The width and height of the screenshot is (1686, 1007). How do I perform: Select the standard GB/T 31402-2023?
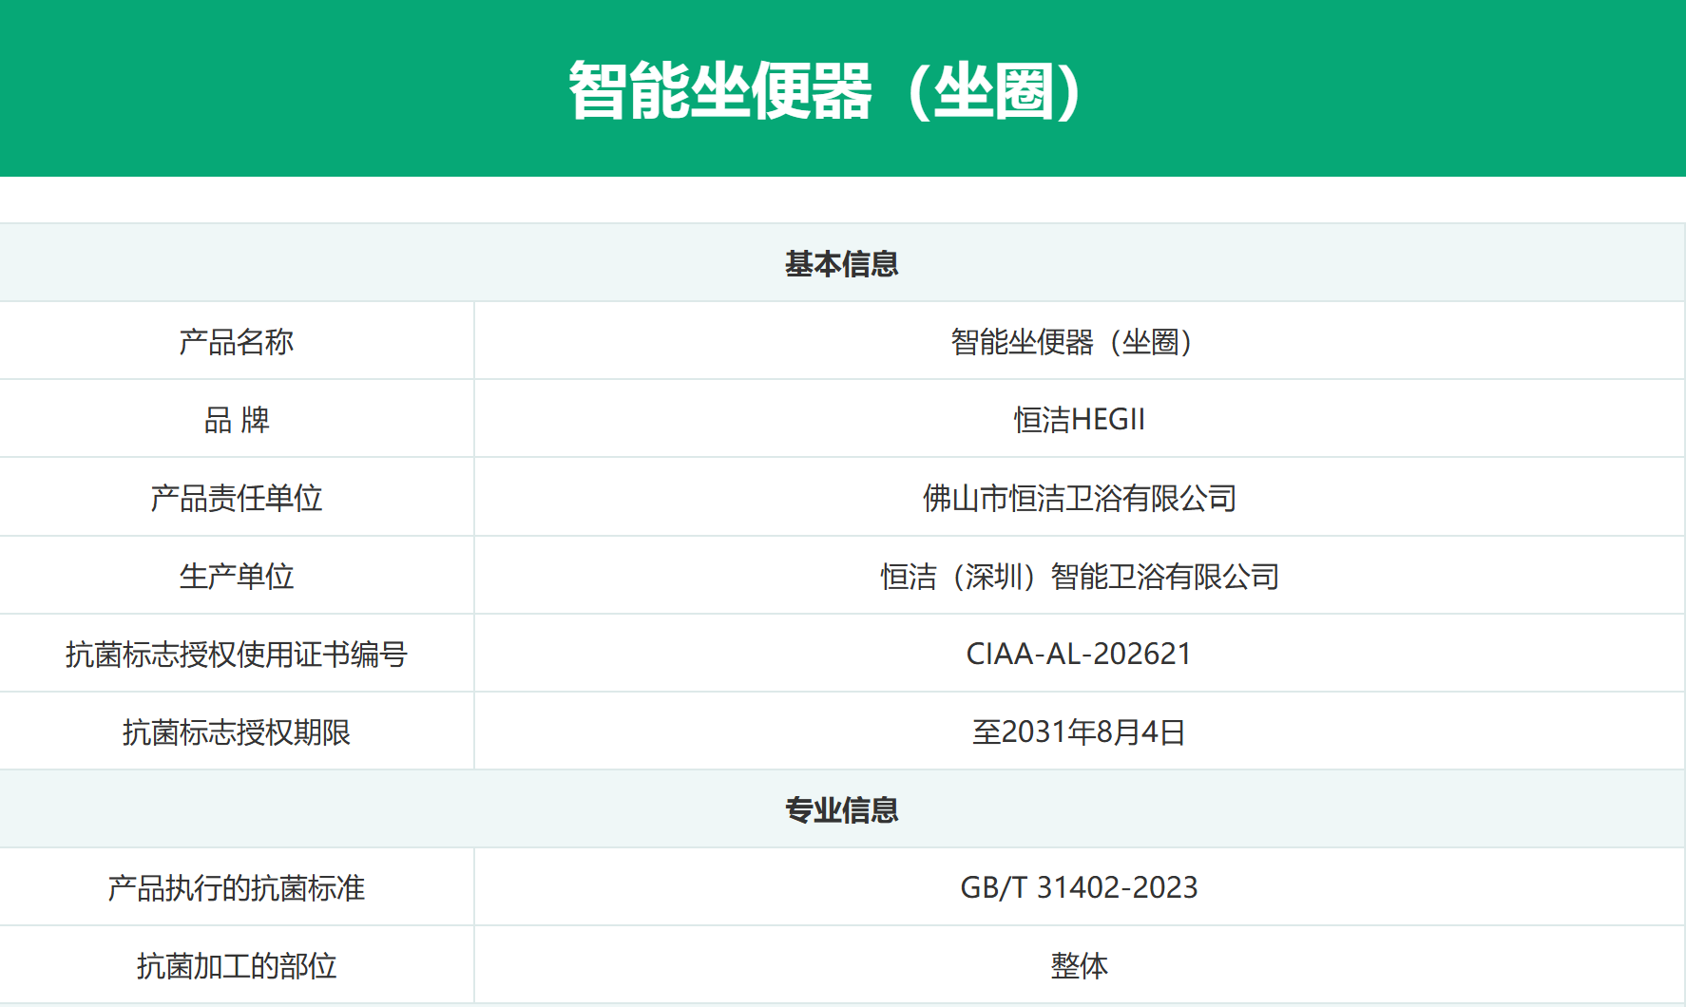[1080, 887]
